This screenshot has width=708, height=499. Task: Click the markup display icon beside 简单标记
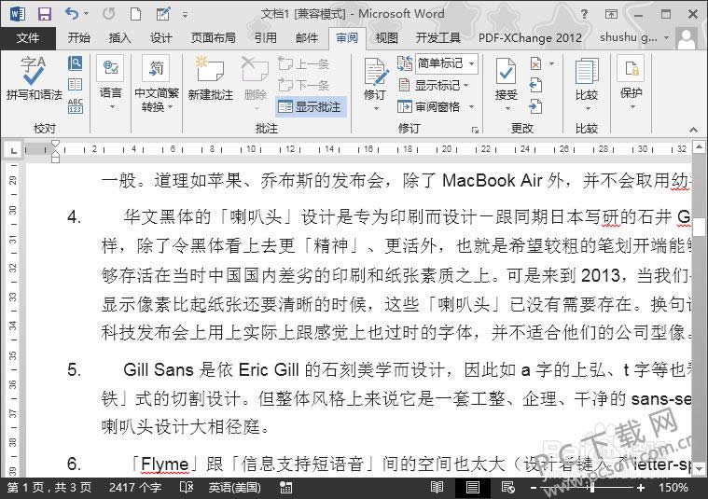click(x=405, y=63)
